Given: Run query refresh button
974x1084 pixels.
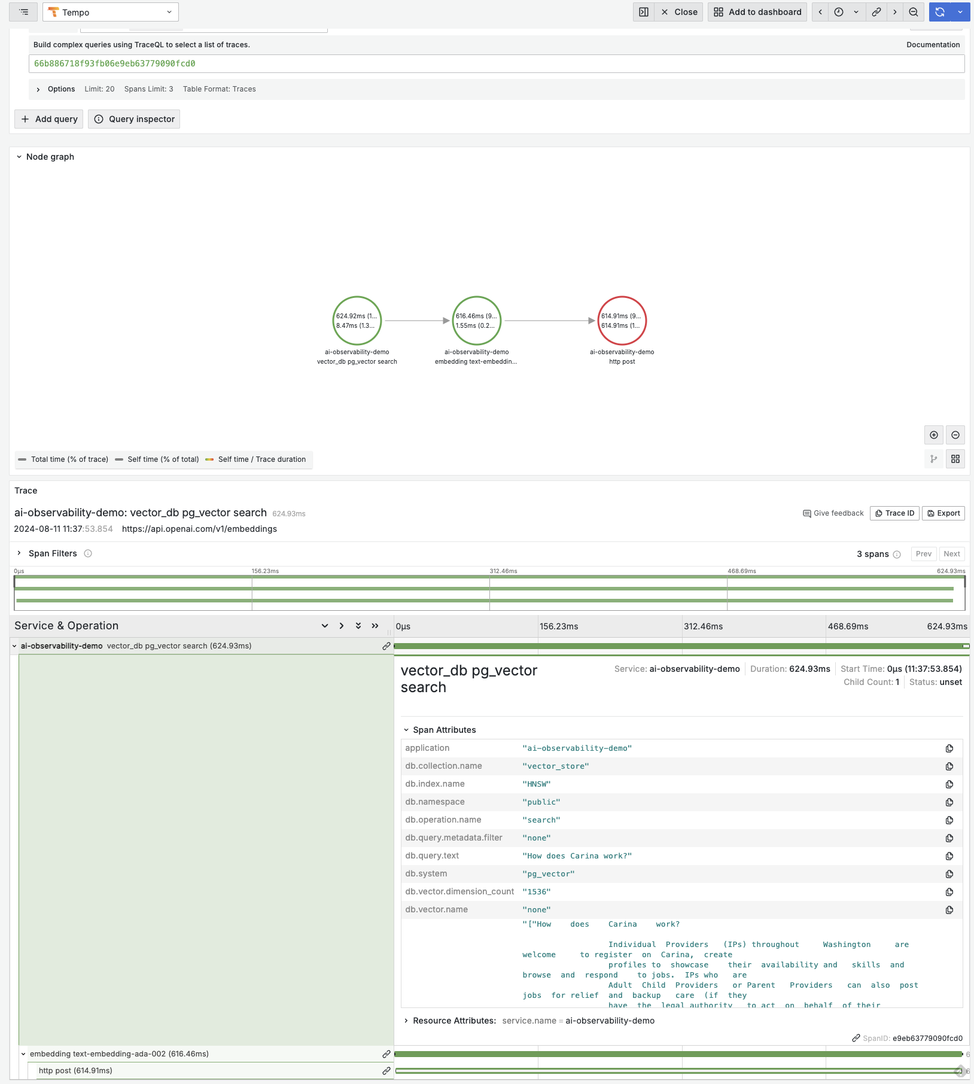Looking at the screenshot, I should pyautogui.click(x=940, y=12).
